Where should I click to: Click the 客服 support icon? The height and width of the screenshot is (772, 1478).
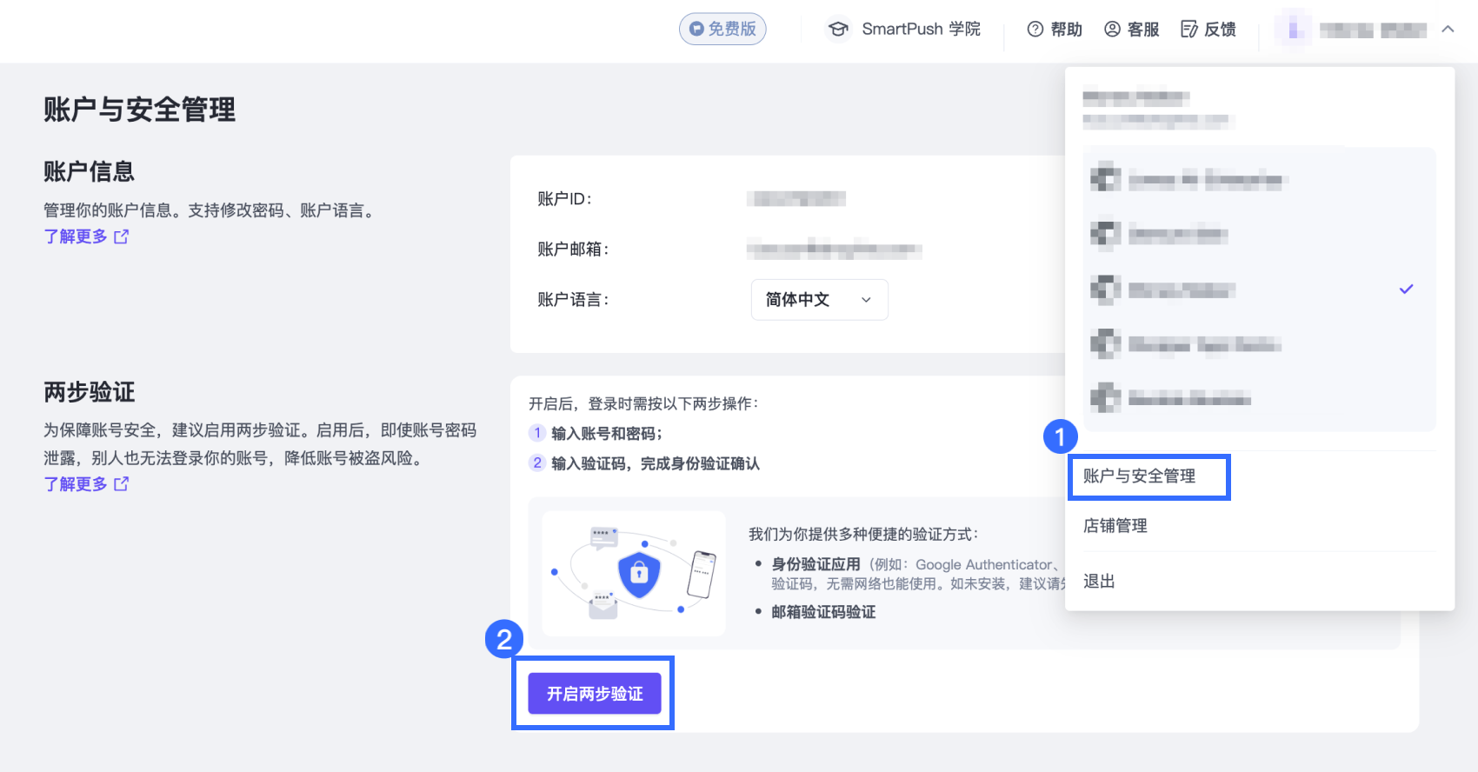[x=1112, y=30]
